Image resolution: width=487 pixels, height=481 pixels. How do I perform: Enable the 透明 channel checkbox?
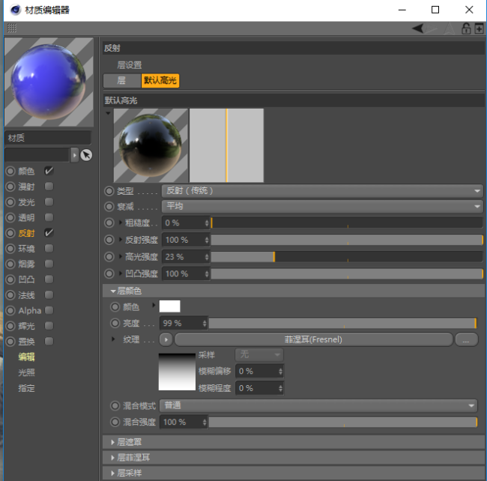(49, 217)
